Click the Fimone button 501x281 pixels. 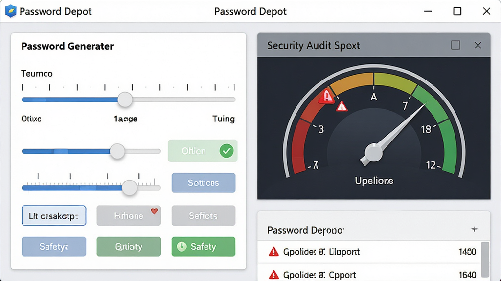(129, 216)
